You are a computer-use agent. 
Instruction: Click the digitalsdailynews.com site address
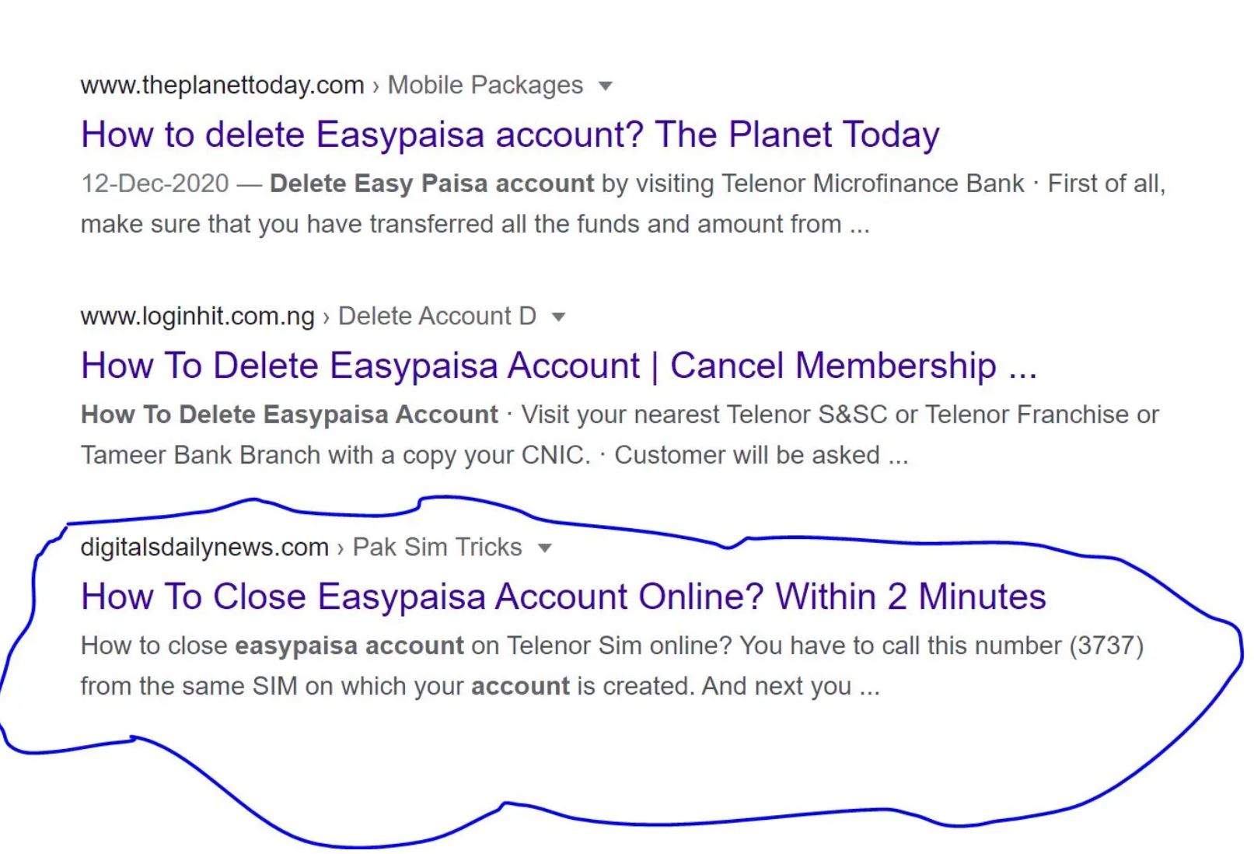(x=204, y=547)
